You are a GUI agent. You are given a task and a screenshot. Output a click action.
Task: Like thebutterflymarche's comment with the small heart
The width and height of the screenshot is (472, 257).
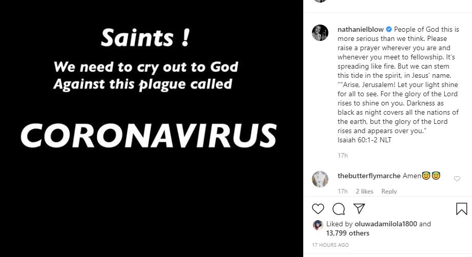point(457,179)
